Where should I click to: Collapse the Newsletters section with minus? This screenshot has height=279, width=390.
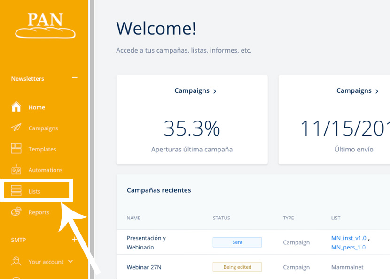coord(74,78)
